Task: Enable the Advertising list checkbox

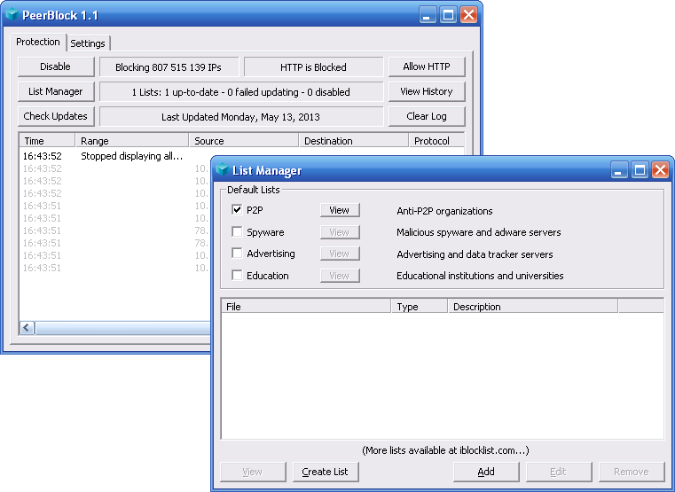Action: [237, 253]
